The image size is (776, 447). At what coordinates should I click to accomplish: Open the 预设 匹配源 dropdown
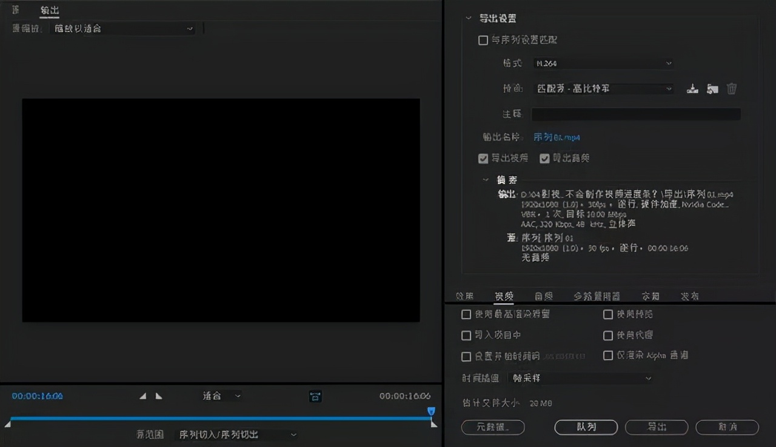pyautogui.click(x=603, y=88)
